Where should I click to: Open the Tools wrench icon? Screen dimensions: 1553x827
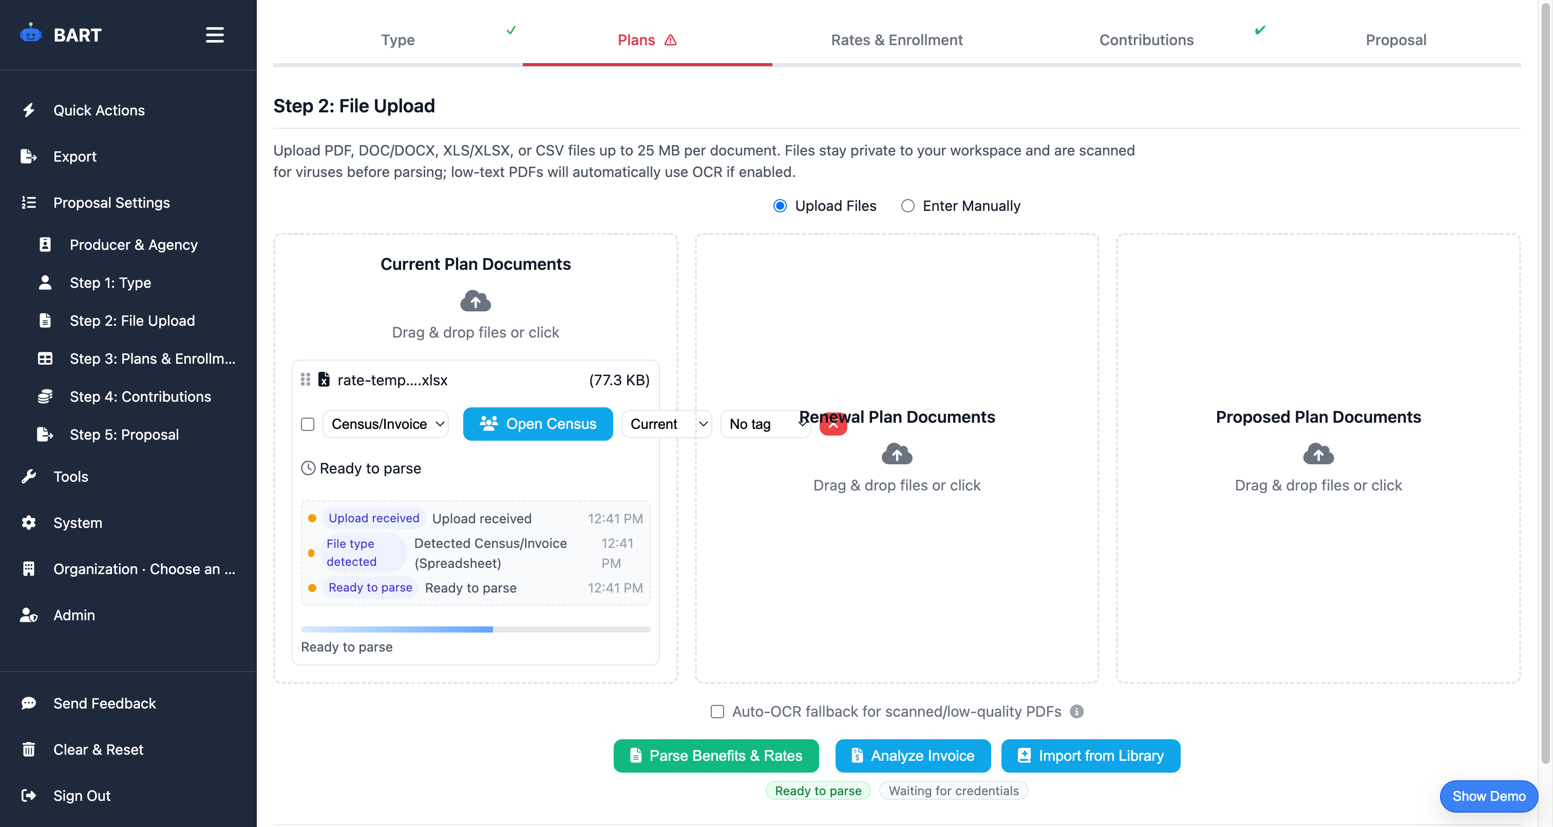click(x=28, y=477)
